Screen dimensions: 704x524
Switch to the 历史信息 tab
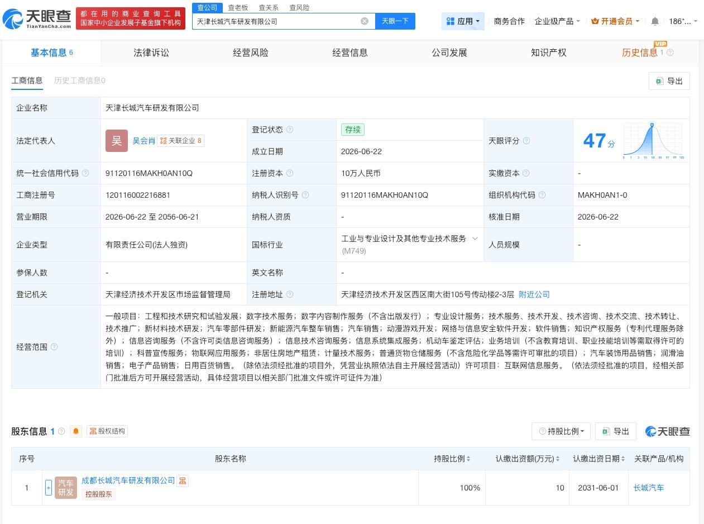[x=640, y=53]
